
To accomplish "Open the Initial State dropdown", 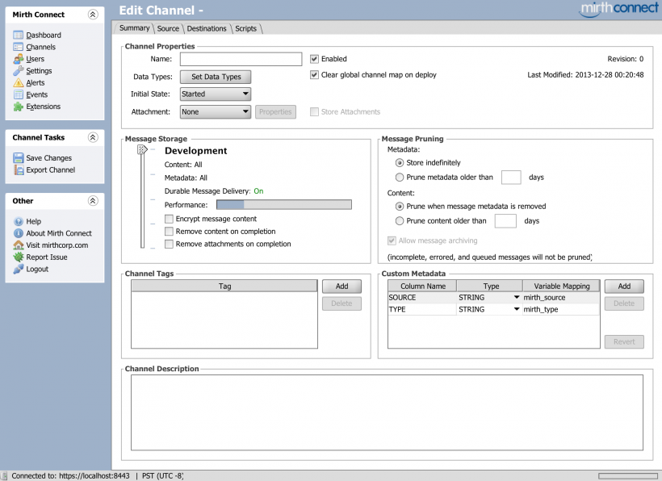I will (x=215, y=94).
